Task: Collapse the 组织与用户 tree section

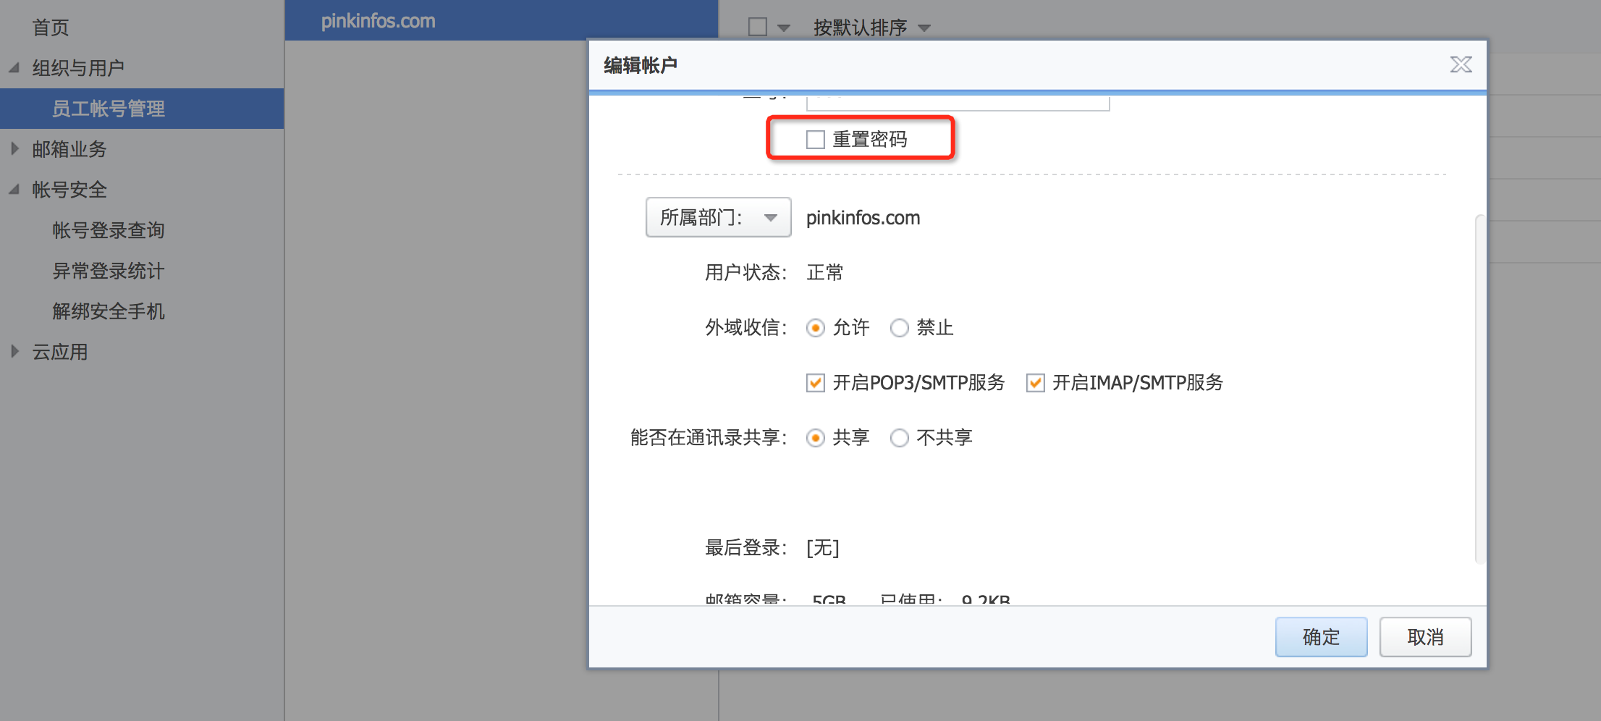Action: pyautogui.click(x=14, y=67)
